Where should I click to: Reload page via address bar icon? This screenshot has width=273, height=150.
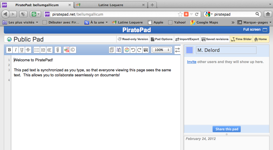(x=197, y=14)
